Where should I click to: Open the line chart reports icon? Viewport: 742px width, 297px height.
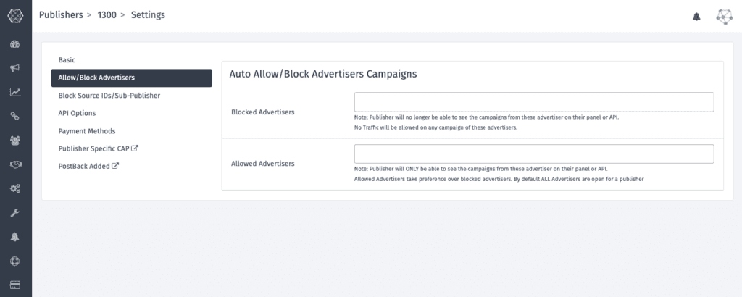[15, 92]
